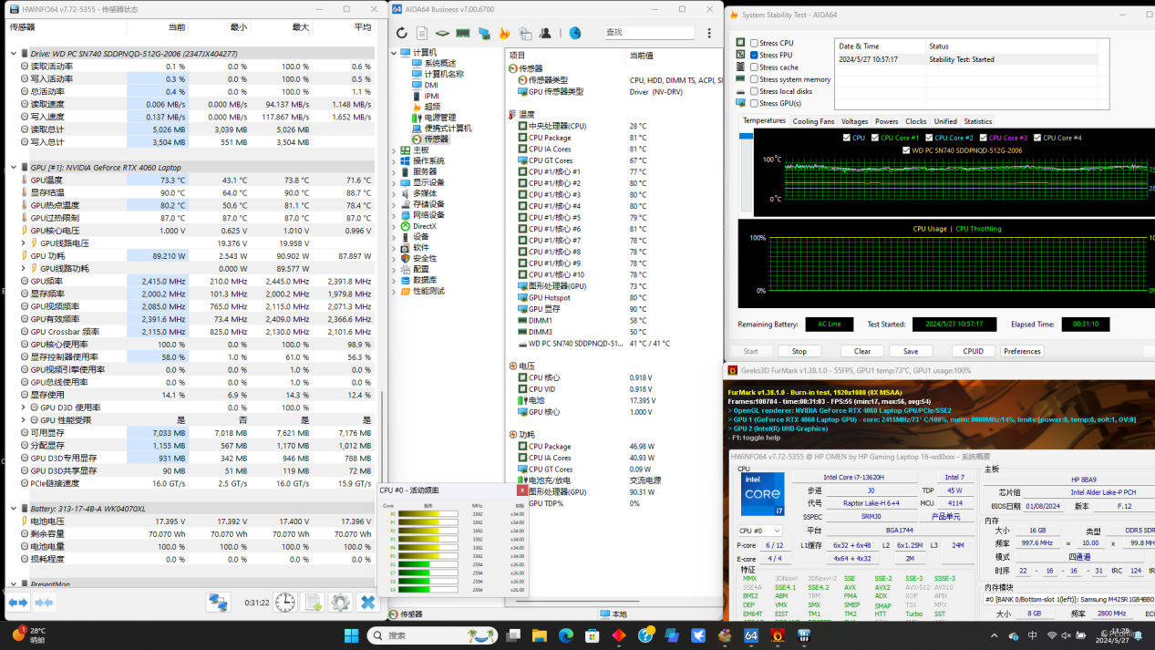Collapse Battery section in HWiNFO
This screenshot has width=1155, height=650.
tap(13, 509)
